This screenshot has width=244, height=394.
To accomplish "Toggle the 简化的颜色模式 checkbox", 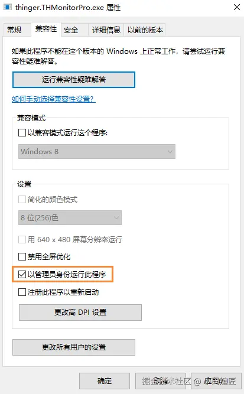I will [22, 200].
